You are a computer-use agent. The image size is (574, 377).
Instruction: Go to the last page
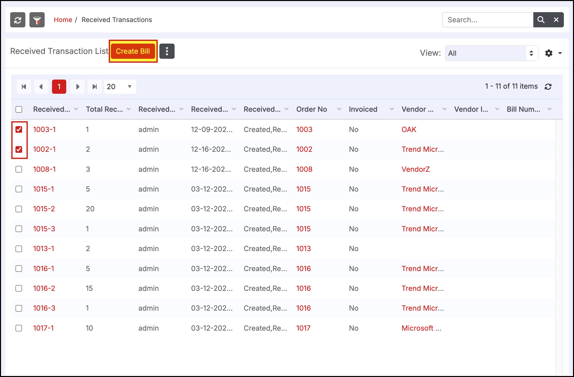[95, 87]
